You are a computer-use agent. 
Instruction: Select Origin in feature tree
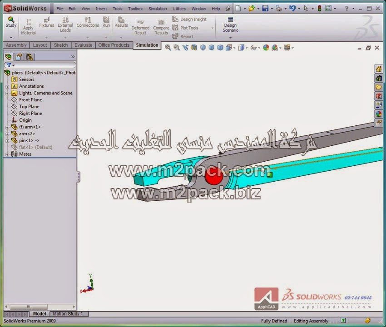(x=25, y=120)
